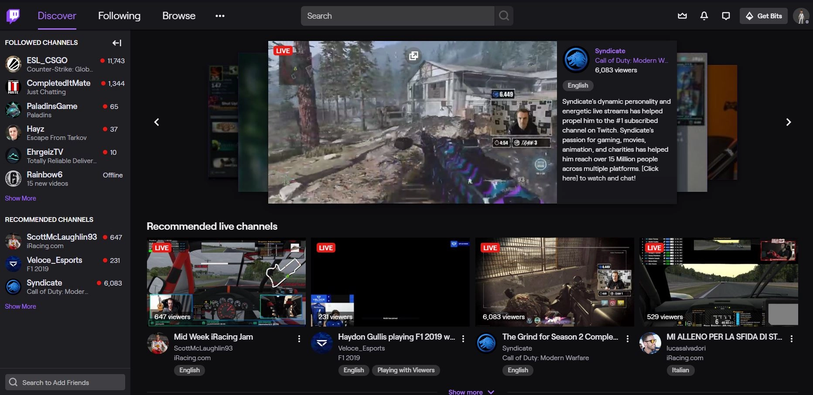Open the Veloce_Esports F1 2019 stream thumbnail
The height and width of the screenshot is (395, 813).
[390, 282]
